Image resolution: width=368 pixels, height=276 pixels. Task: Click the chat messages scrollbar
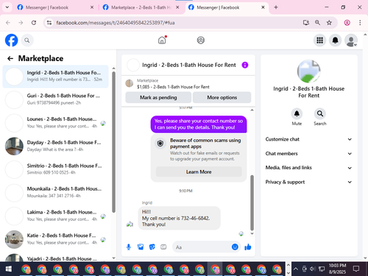coord(252,202)
